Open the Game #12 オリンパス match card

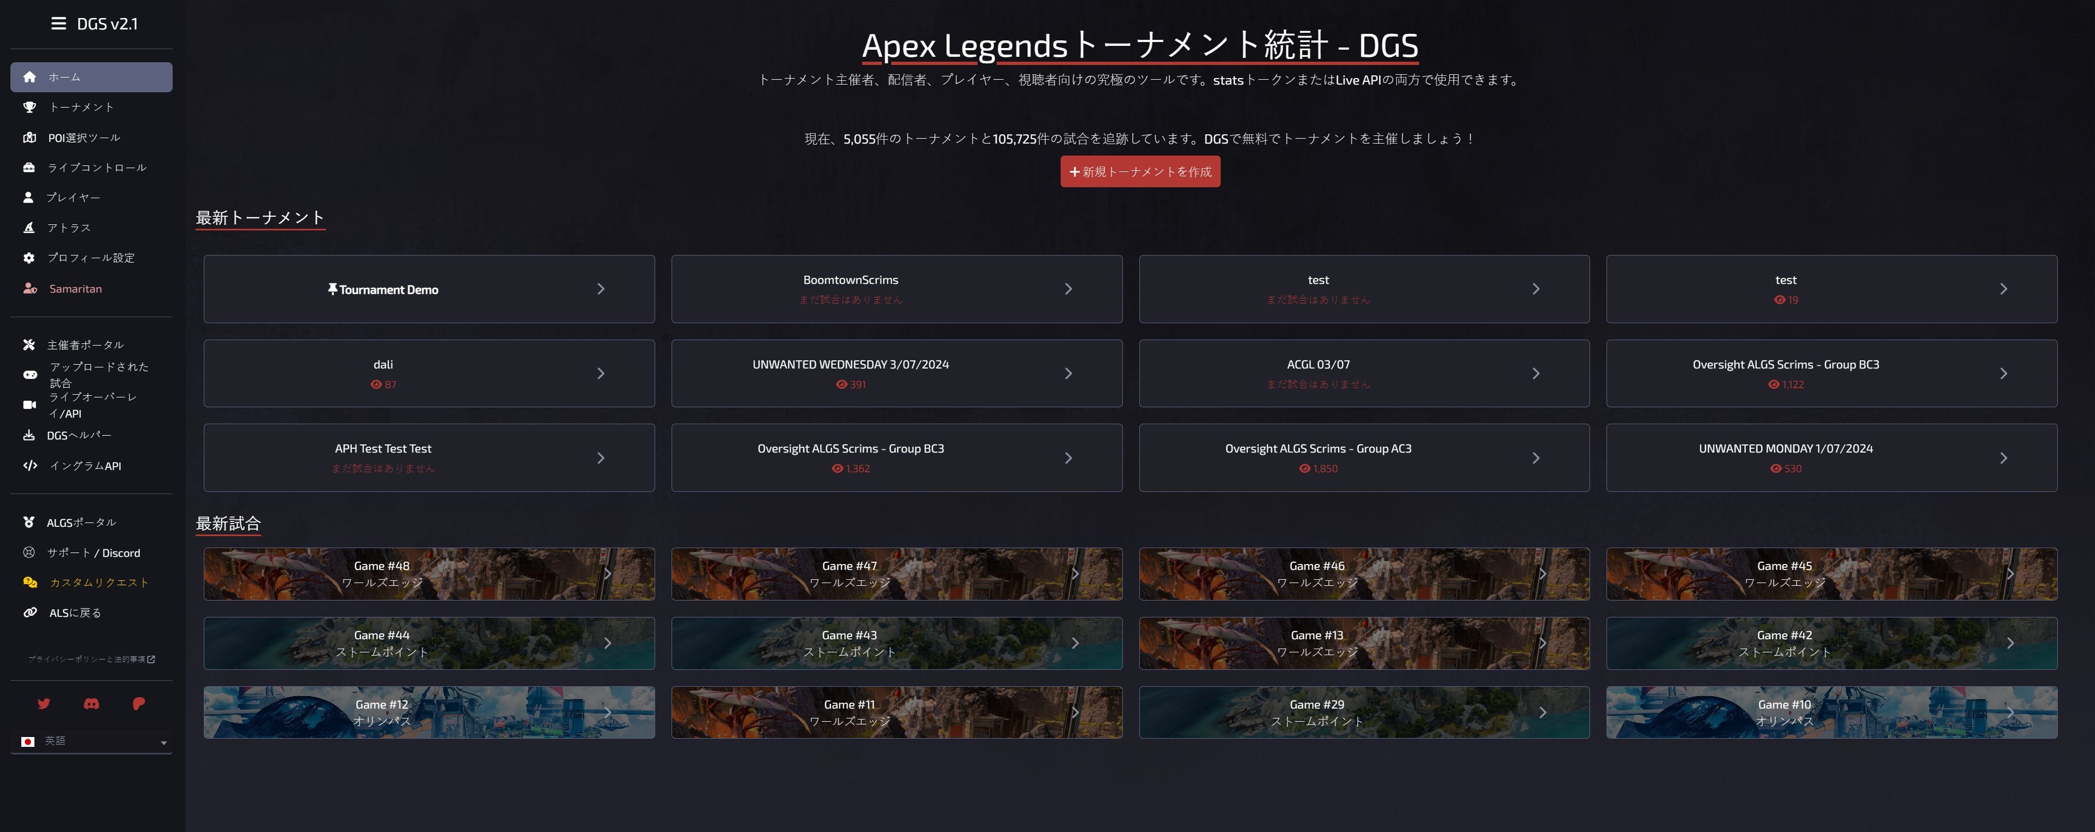coord(428,712)
